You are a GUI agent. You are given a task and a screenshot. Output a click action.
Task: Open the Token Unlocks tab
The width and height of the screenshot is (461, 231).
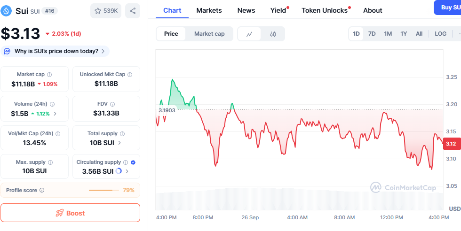click(325, 10)
